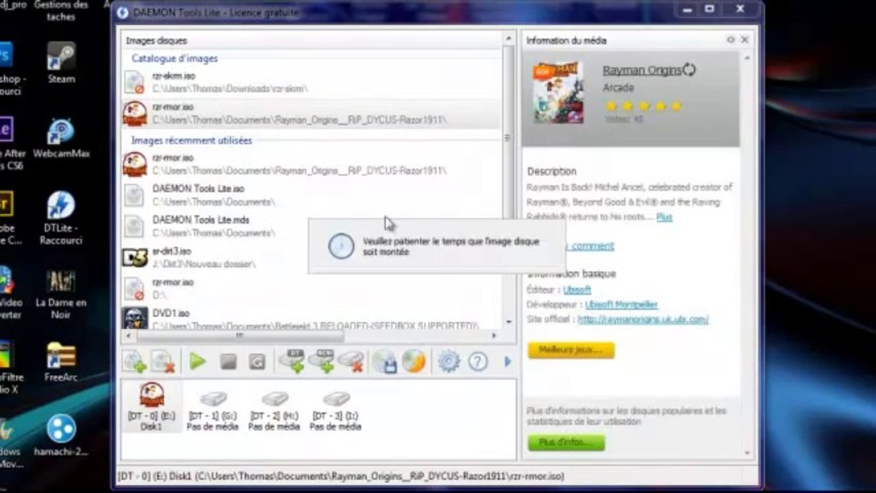This screenshot has height=493, width=876.
Task: Click the yellow Meilleurs jeux button
Action: pos(571,350)
